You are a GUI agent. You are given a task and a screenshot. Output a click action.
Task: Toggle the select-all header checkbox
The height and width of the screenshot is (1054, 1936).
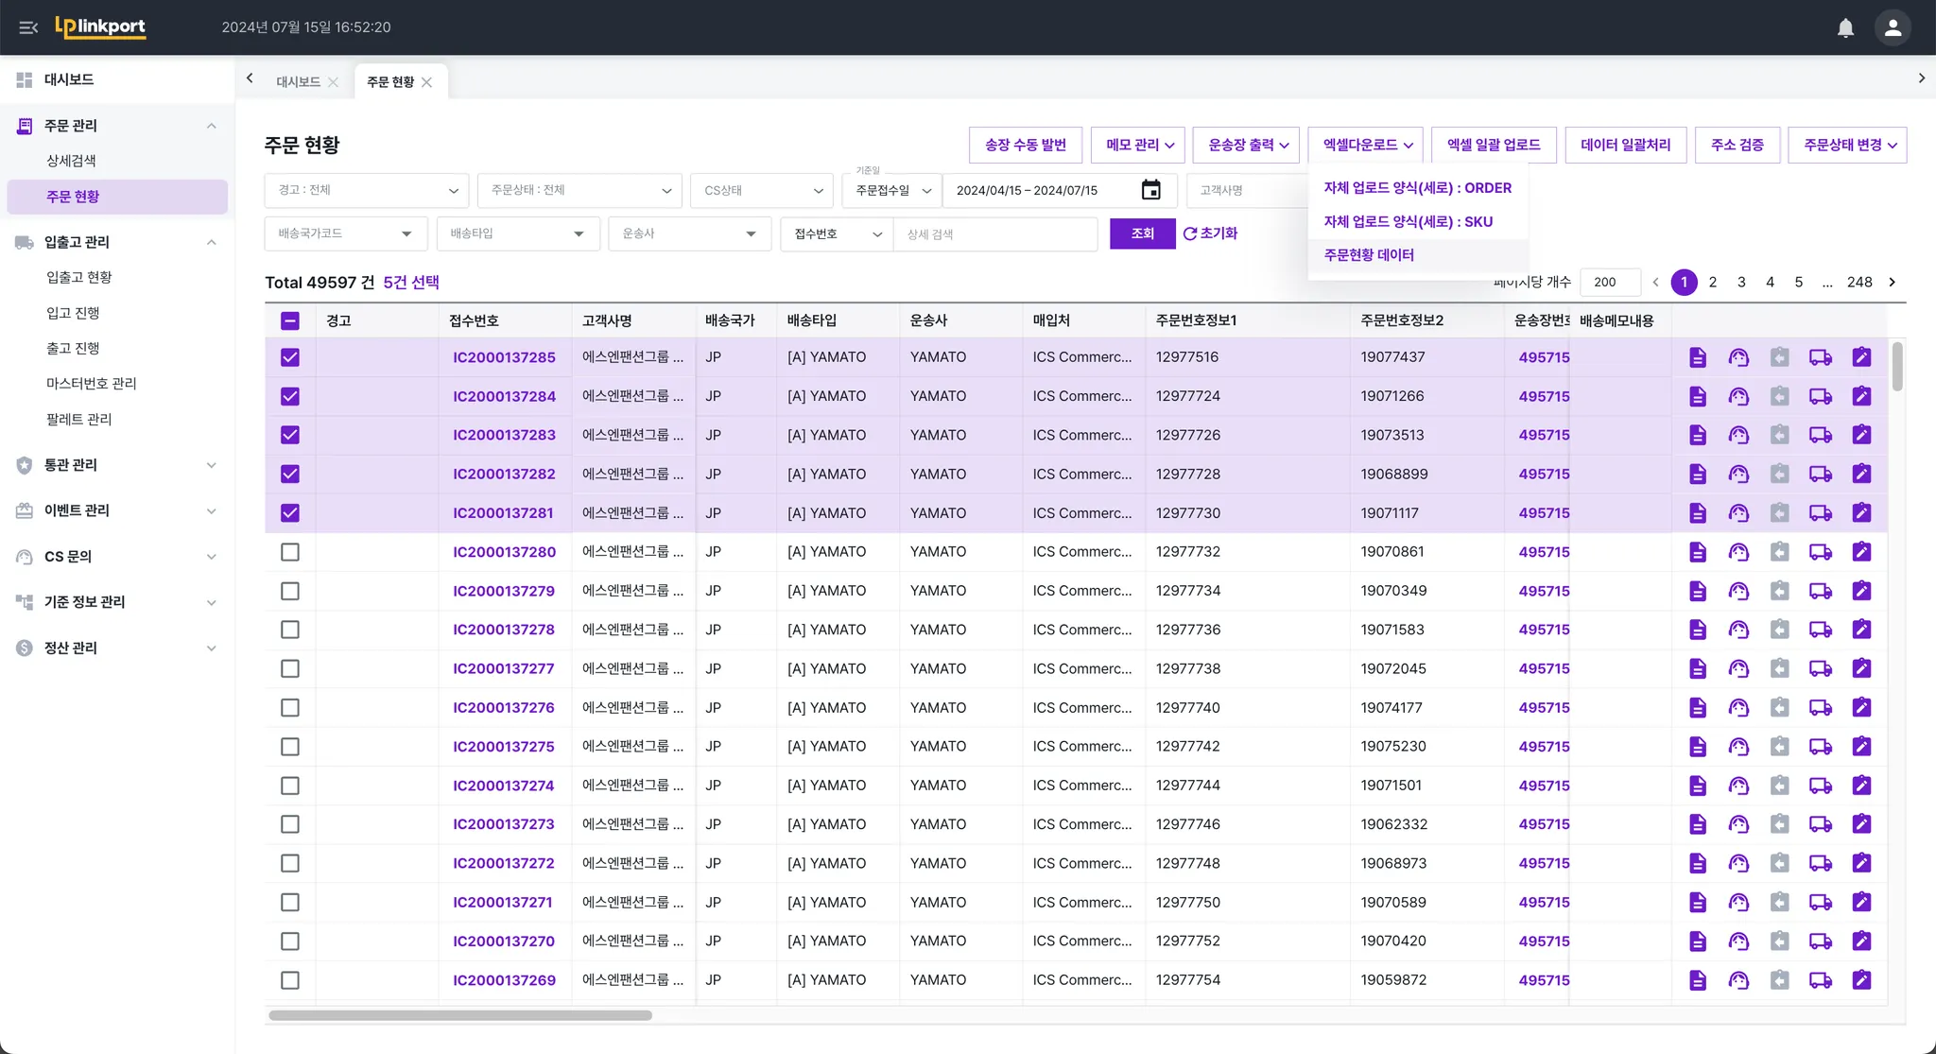click(x=290, y=320)
